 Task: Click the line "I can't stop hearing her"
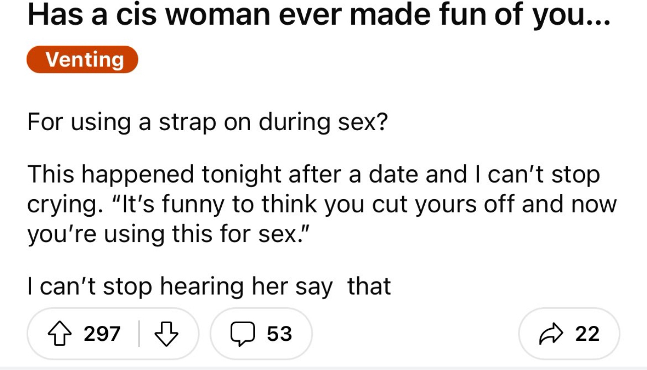(209, 287)
